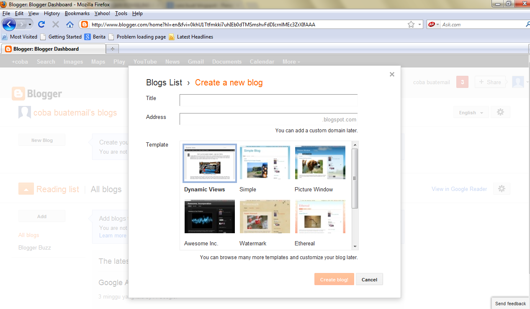
Task: Select the Blogger Dashboard tab
Action: (x=53, y=49)
